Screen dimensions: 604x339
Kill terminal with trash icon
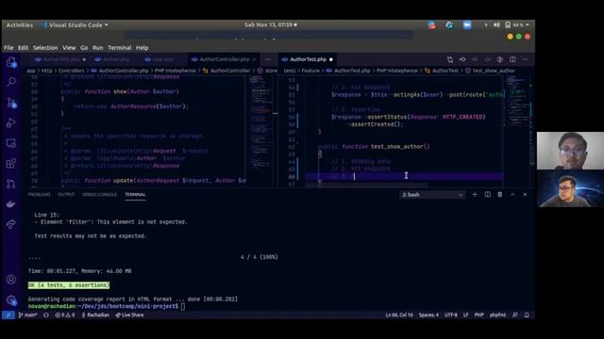(x=500, y=195)
